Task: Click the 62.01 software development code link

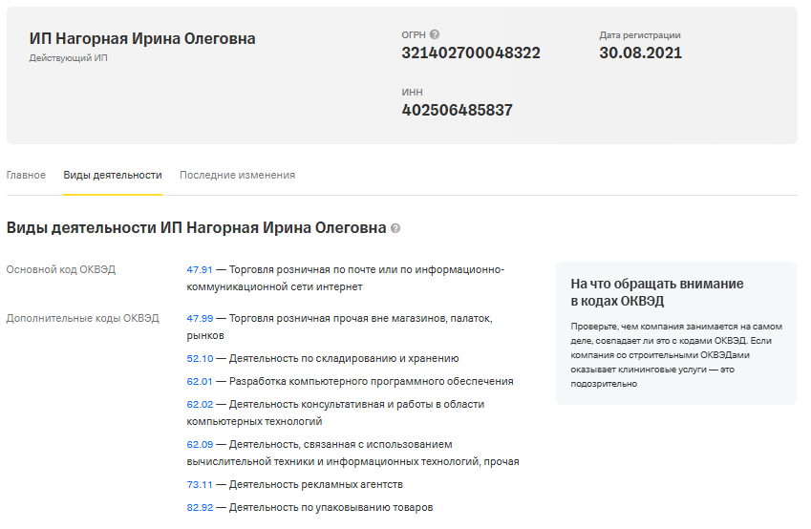Action: (200, 382)
